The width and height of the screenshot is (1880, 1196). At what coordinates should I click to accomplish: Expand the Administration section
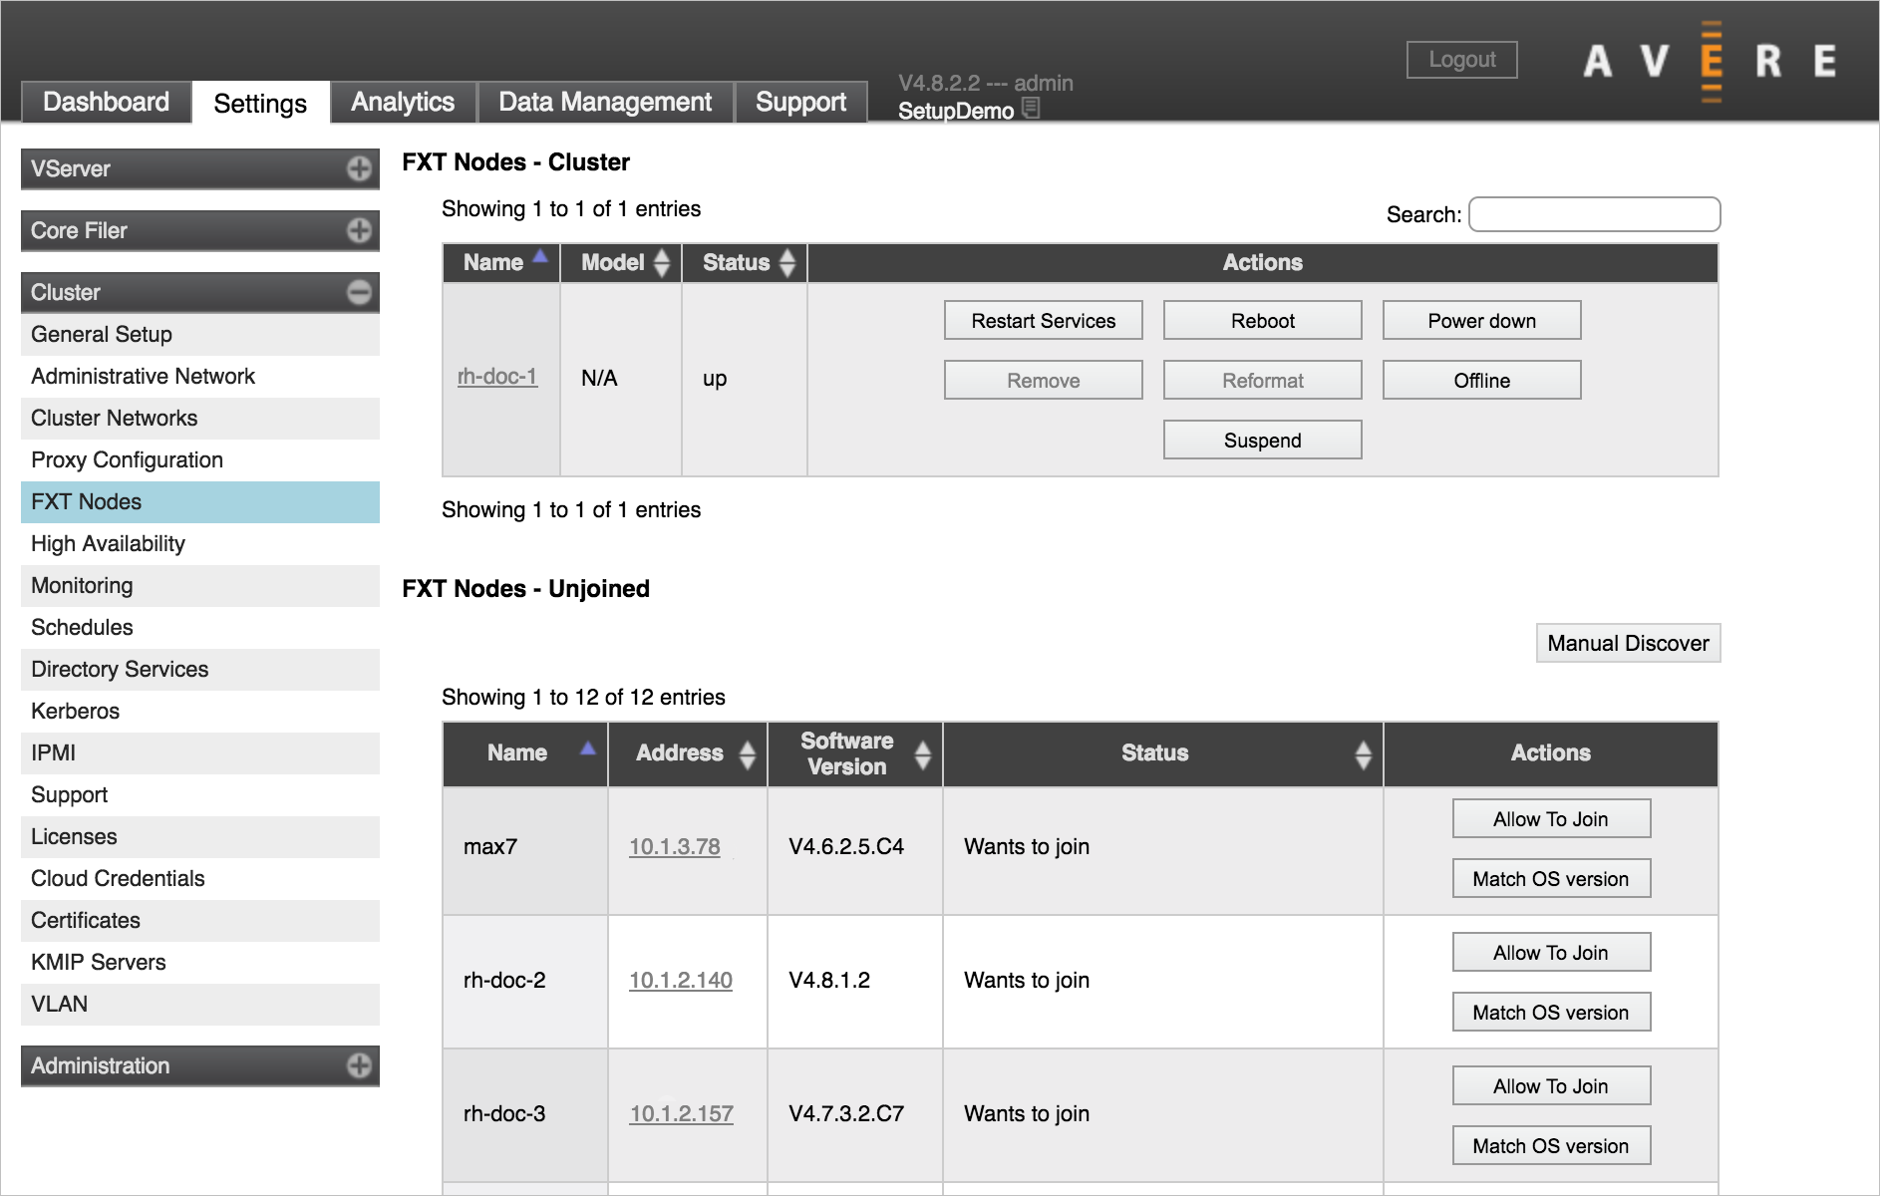[358, 1065]
